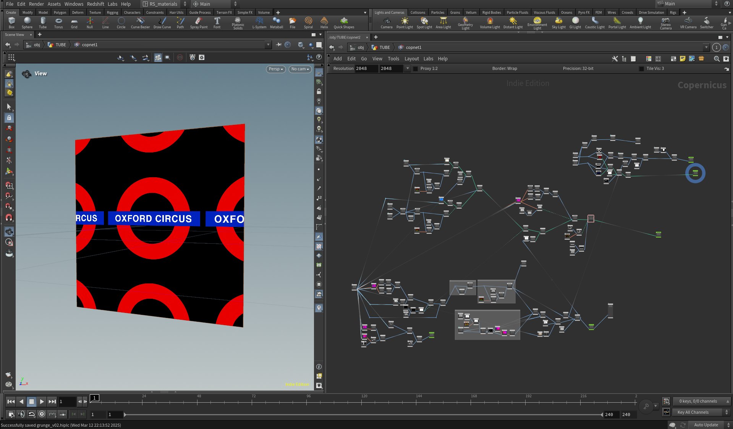
Task: Open the Persp viewport dropdown
Action: click(276, 69)
